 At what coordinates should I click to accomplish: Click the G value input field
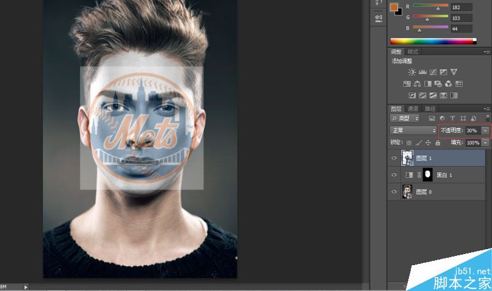461,18
